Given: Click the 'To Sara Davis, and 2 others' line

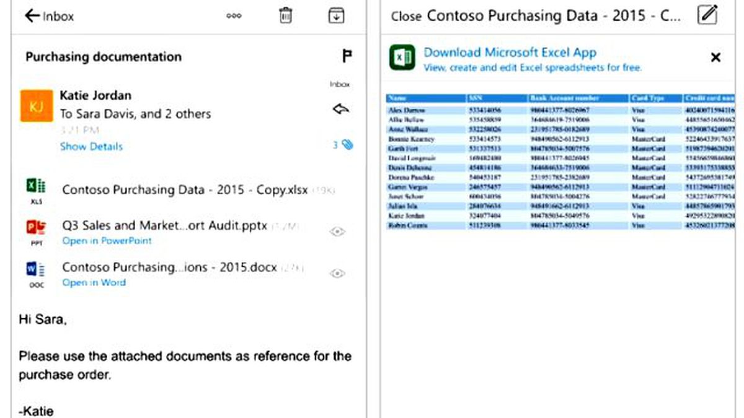Looking at the screenshot, I should pos(135,114).
